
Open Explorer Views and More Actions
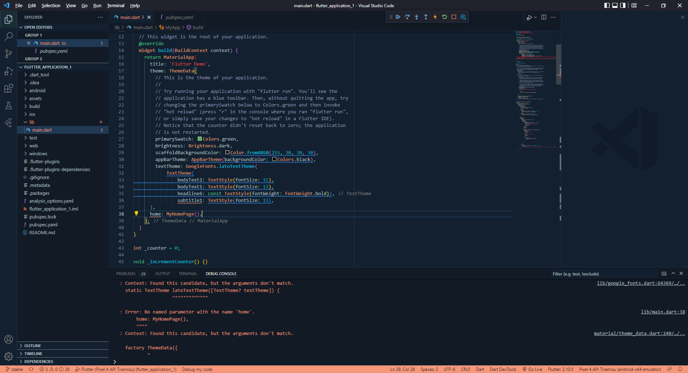[x=100, y=17]
